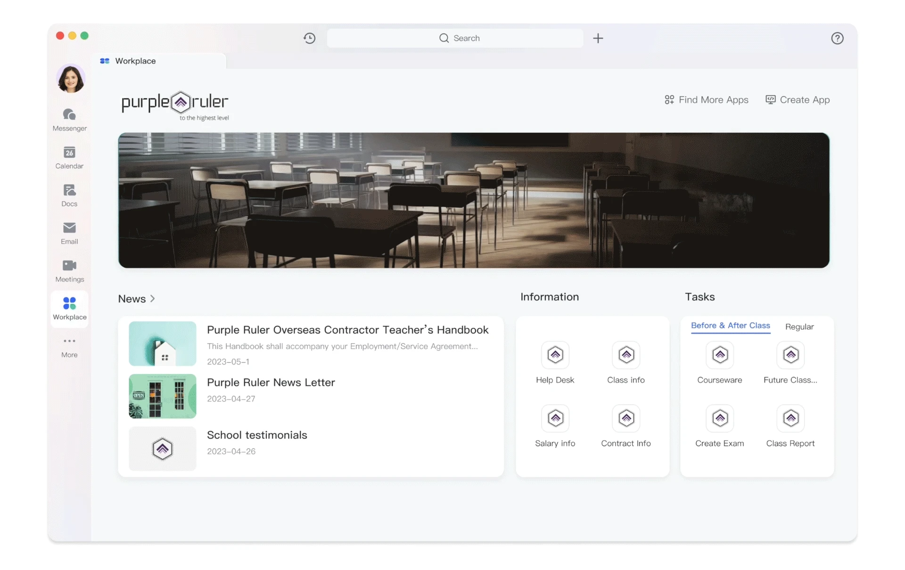Viewport: 905px width, 570px height.
Task: Open Purple Ruler News Letter article
Action: click(271, 383)
